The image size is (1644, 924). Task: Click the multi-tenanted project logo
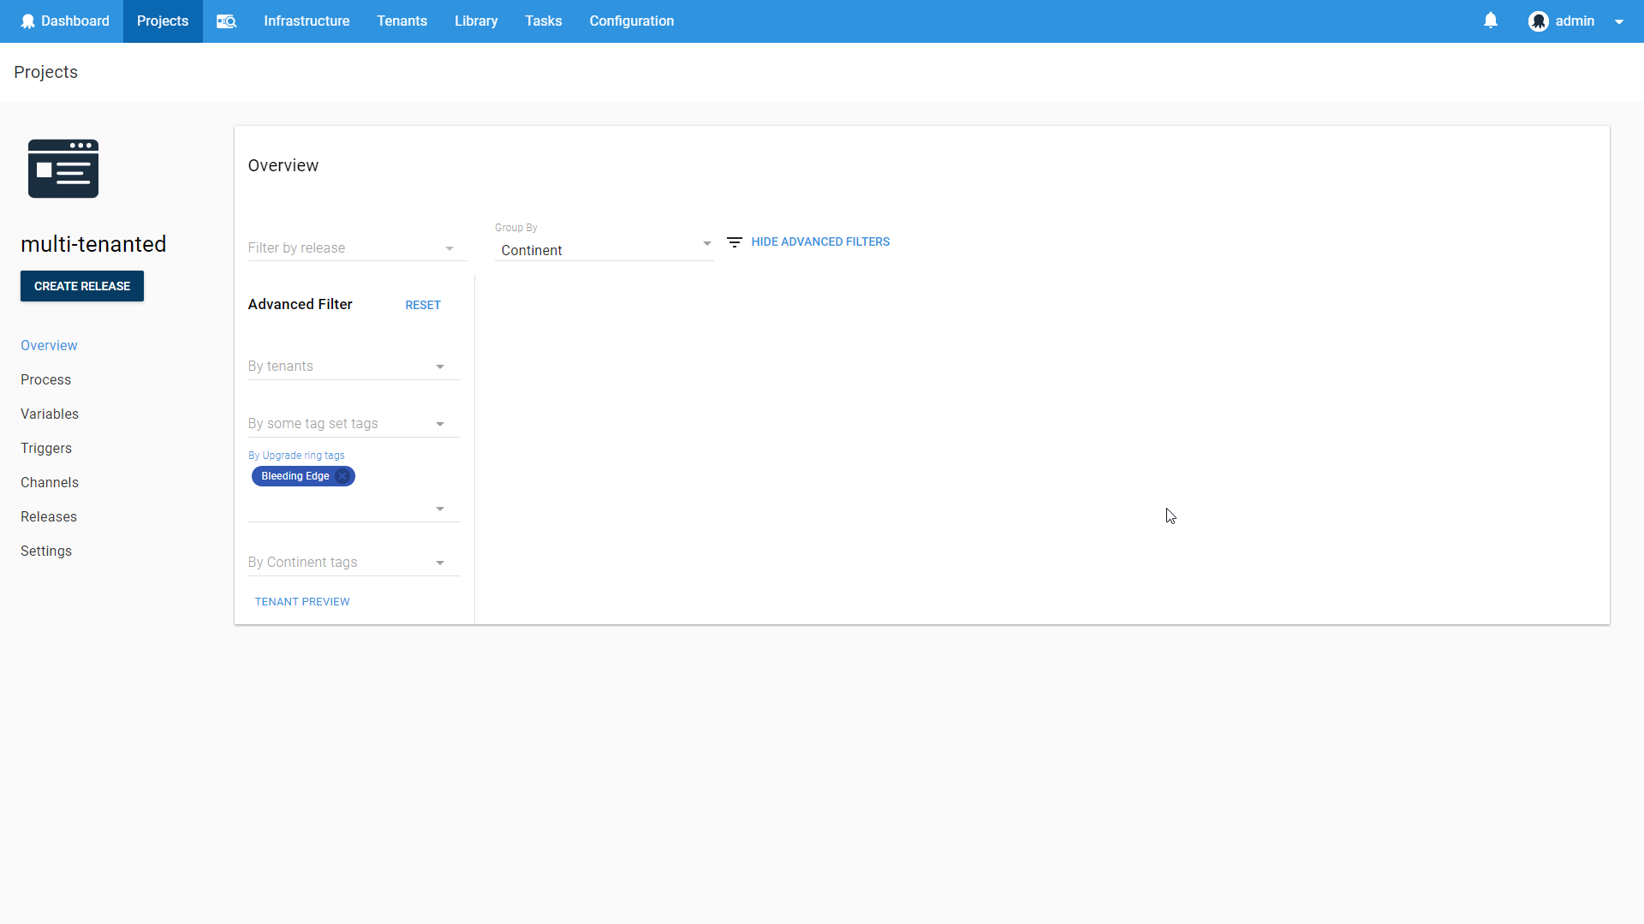click(63, 168)
